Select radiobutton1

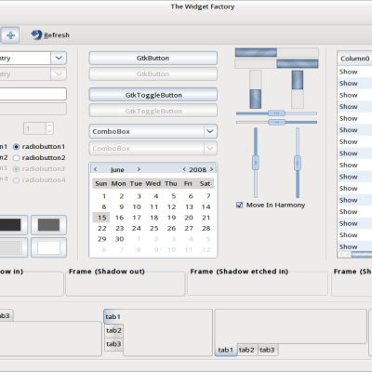39,146
